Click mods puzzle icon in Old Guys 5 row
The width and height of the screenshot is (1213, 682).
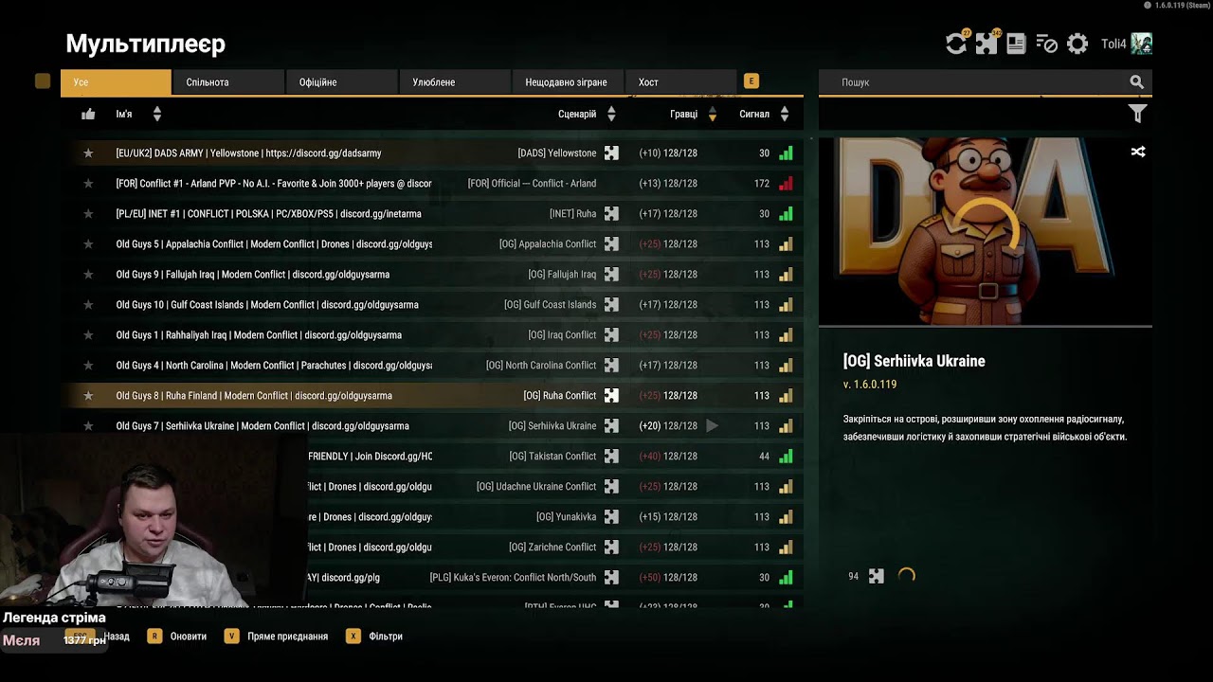click(x=611, y=244)
